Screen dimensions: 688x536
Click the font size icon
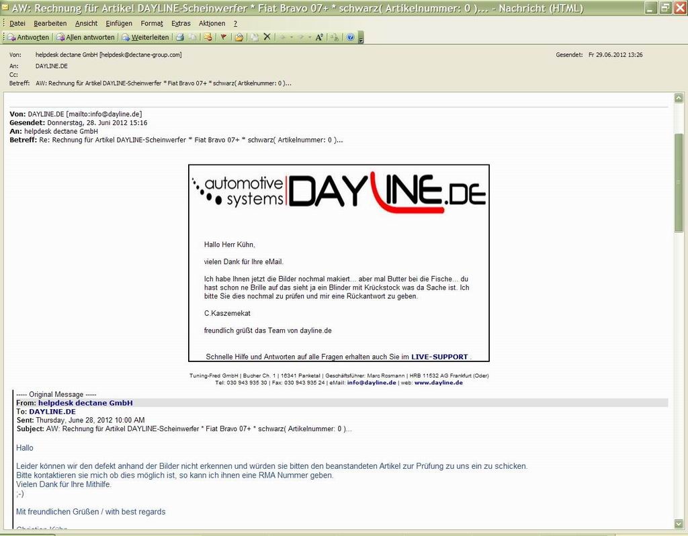click(319, 37)
